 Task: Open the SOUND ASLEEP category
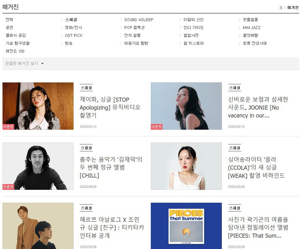point(138,19)
